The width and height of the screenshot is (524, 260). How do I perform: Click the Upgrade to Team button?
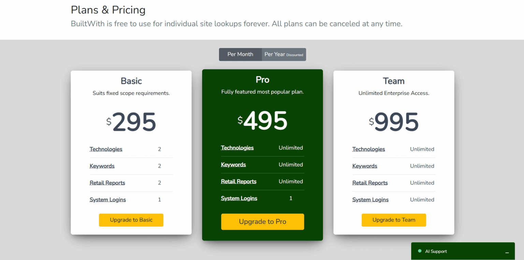[394, 220]
